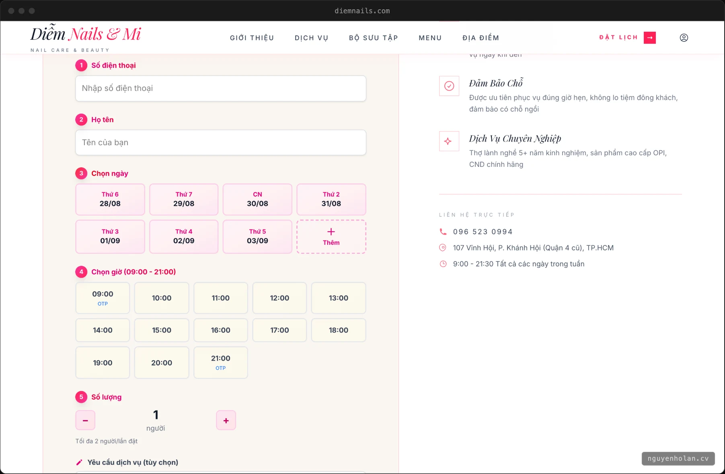
Task: Select the 14:00 time slot
Action: point(103,330)
